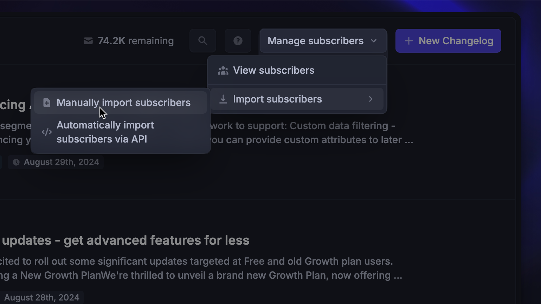Viewport: 541px width, 304px height.
Task: Click the people icon beside View subscribers
Action: (x=223, y=71)
